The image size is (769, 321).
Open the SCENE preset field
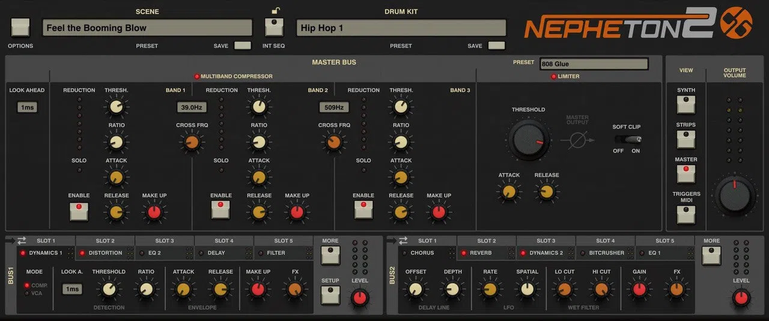[x=147, y=28]
